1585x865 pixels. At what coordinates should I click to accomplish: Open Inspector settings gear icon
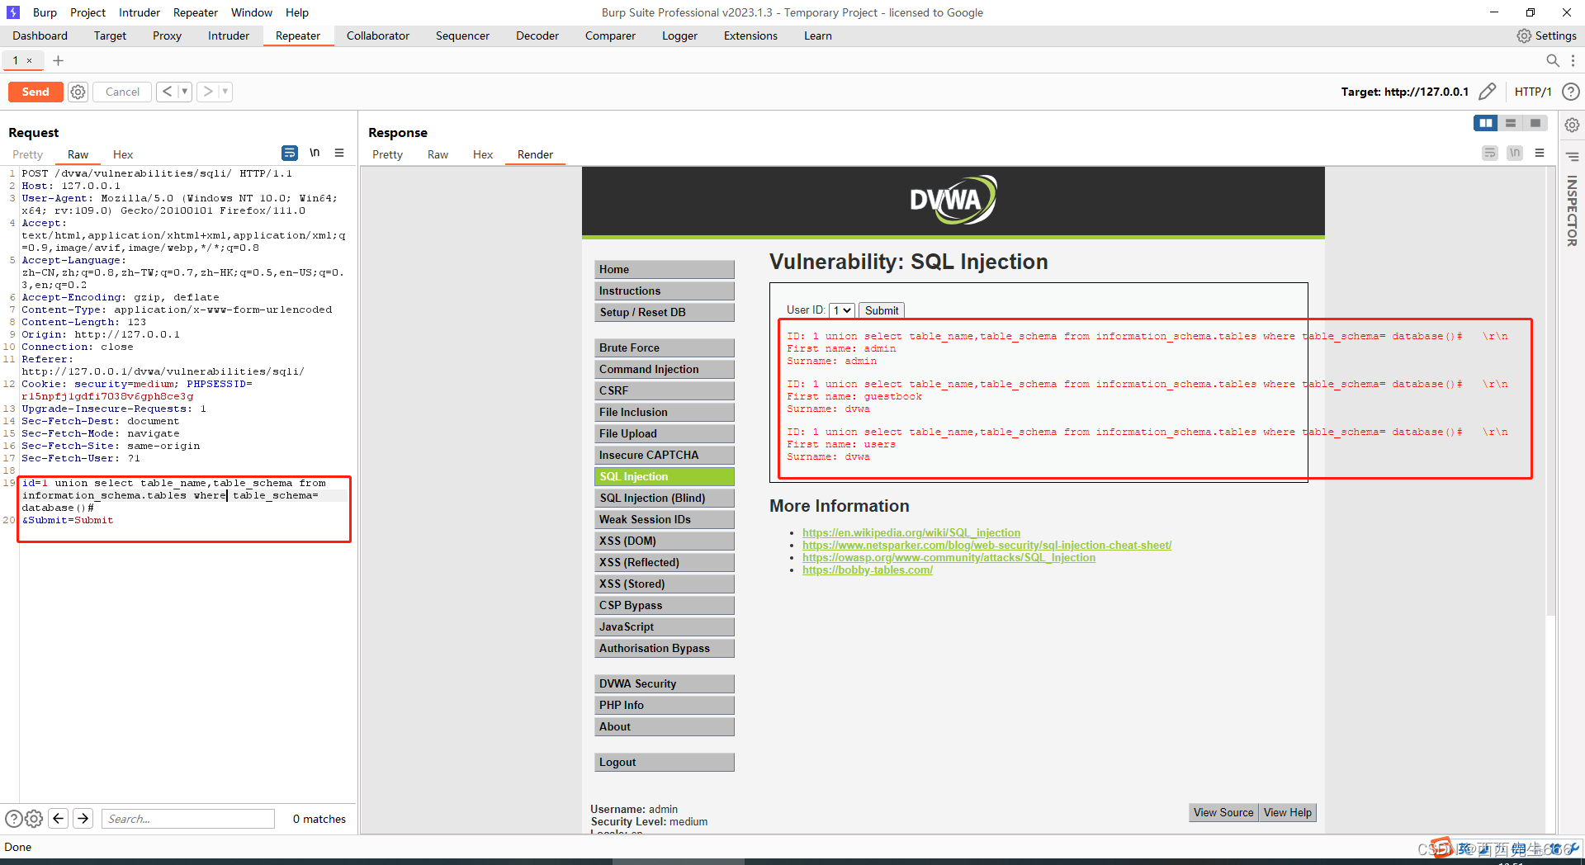click(1572, 125)
